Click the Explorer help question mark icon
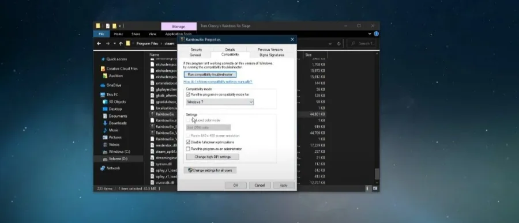This screenshot has height=223, width=519. coord(376,34)
